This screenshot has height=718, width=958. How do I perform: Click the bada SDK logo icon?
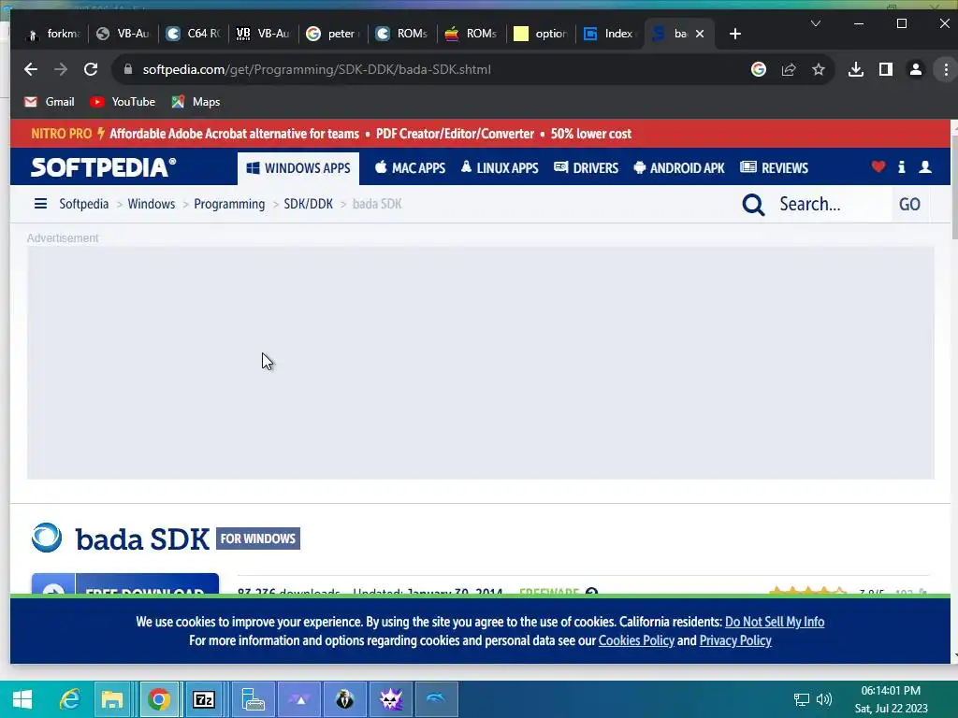[x=47, y=538]
